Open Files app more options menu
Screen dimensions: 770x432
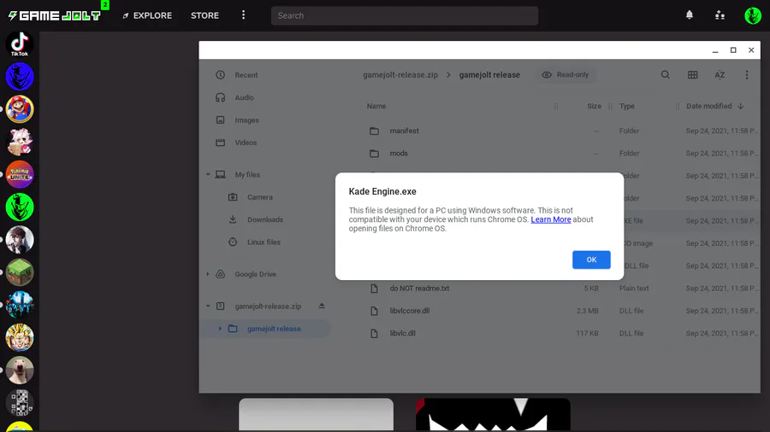click(746, 75)
